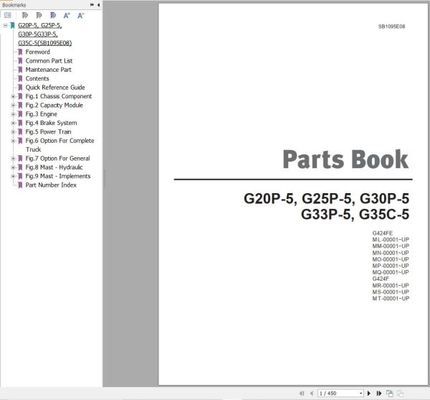Expand Fig.1 Chassis Component bookmark
Viewport: 430px width, 400px height.
[x=13, y=96]
